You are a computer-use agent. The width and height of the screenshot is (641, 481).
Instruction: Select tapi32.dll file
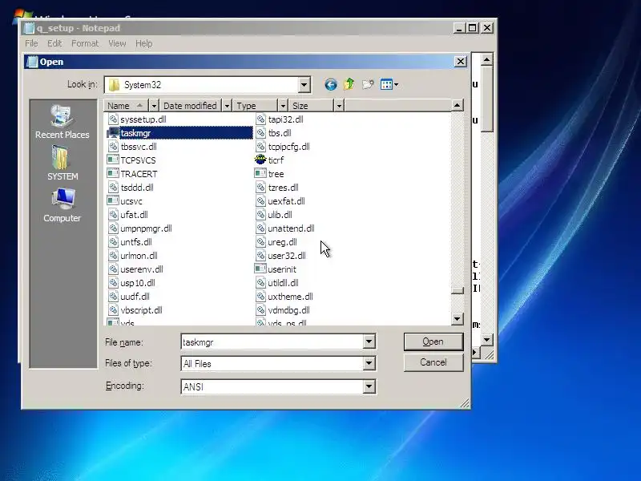(x=279, y=119)
